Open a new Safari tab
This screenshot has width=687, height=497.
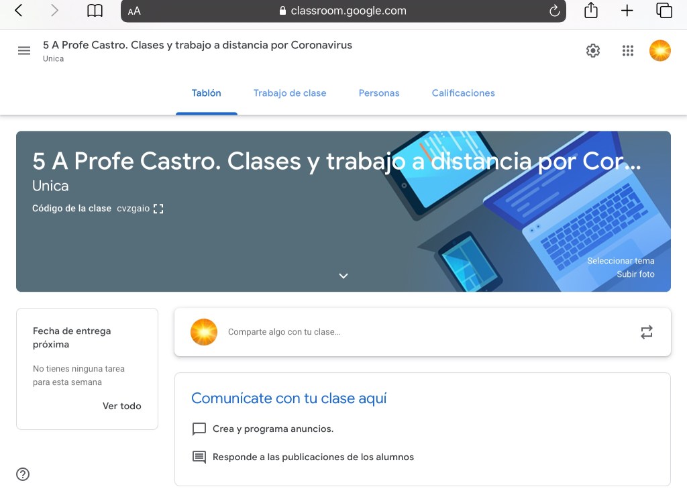coord(627,11)
